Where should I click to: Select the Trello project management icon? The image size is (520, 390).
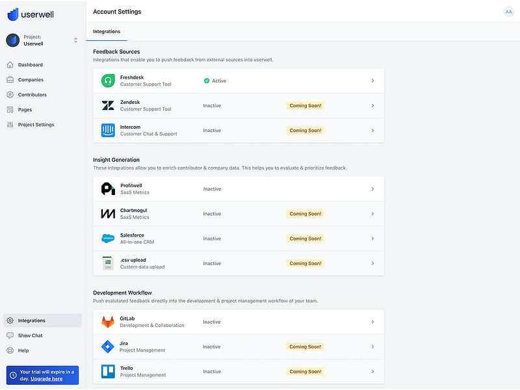pyautogui.click(x=106, y=371)
